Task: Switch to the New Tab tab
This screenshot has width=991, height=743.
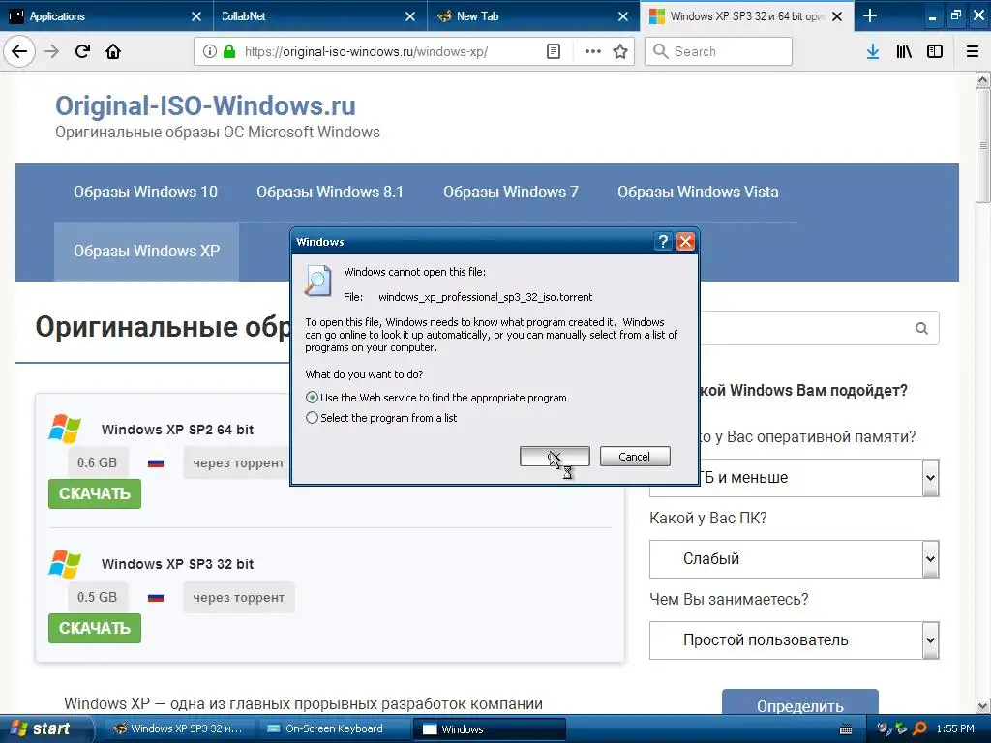Action: 531,16
